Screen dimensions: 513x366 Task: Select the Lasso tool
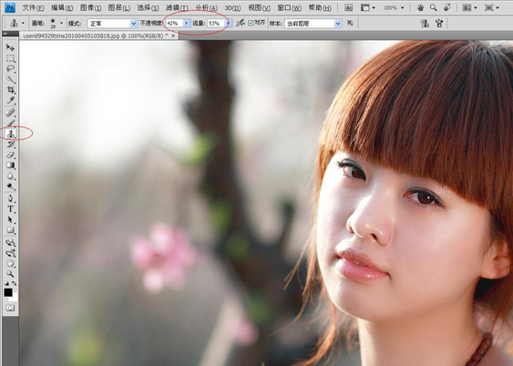tap(10, 68)
